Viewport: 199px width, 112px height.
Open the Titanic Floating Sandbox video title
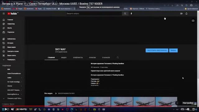pyautogui.click(x=107, y=63)
